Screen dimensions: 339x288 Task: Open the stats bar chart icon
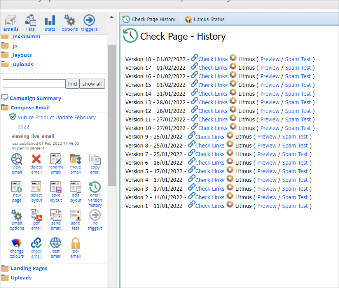(x=50, y=20)
